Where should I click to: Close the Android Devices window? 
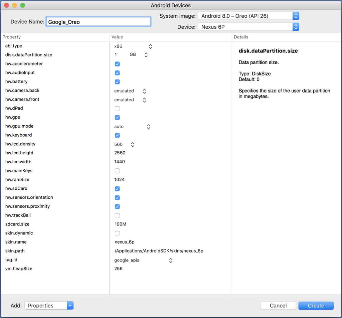tap(7, 5)
